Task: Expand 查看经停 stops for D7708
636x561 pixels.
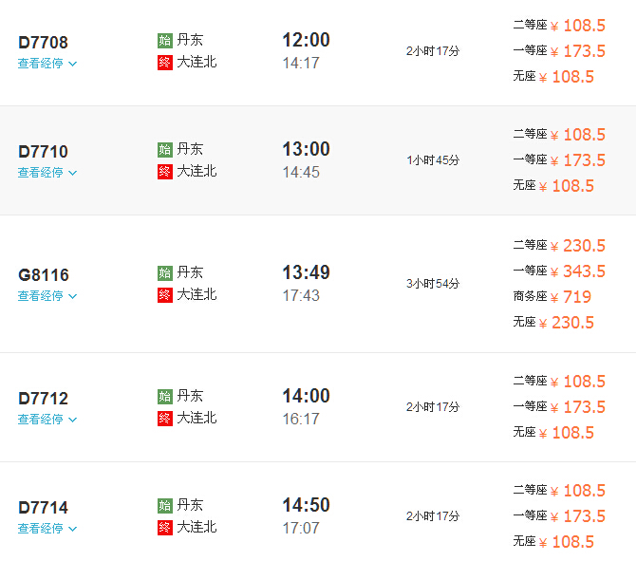Action: coord(47,64)
